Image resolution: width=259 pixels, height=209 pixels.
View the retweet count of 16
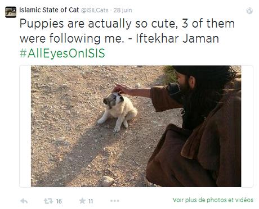[59, 201]
